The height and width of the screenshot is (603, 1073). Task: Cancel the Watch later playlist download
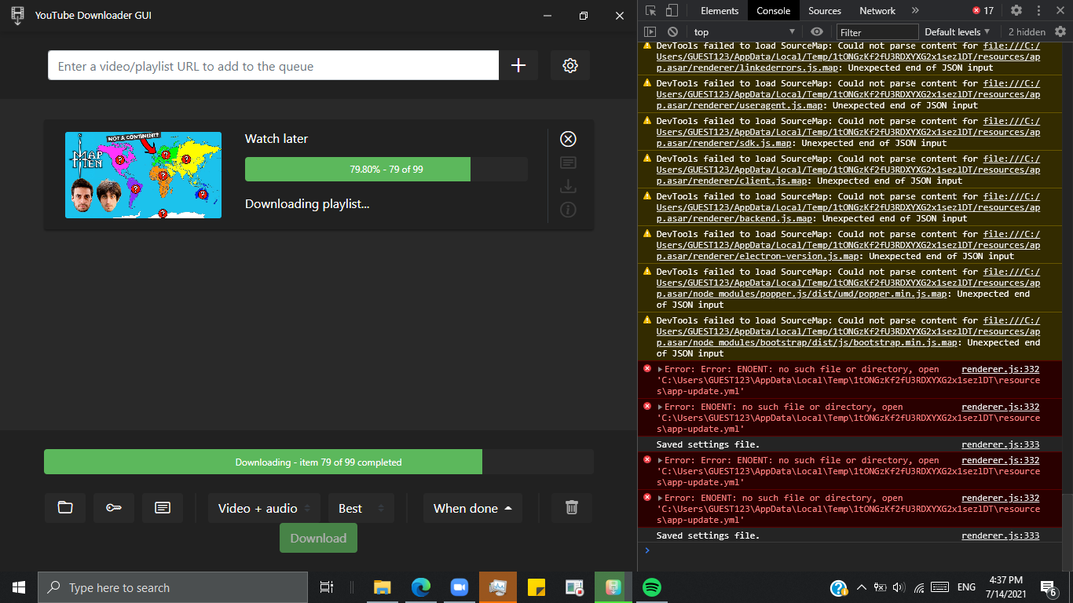pos(568,139)
